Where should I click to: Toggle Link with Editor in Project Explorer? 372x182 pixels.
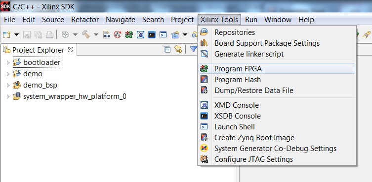[x=178, y=49]
